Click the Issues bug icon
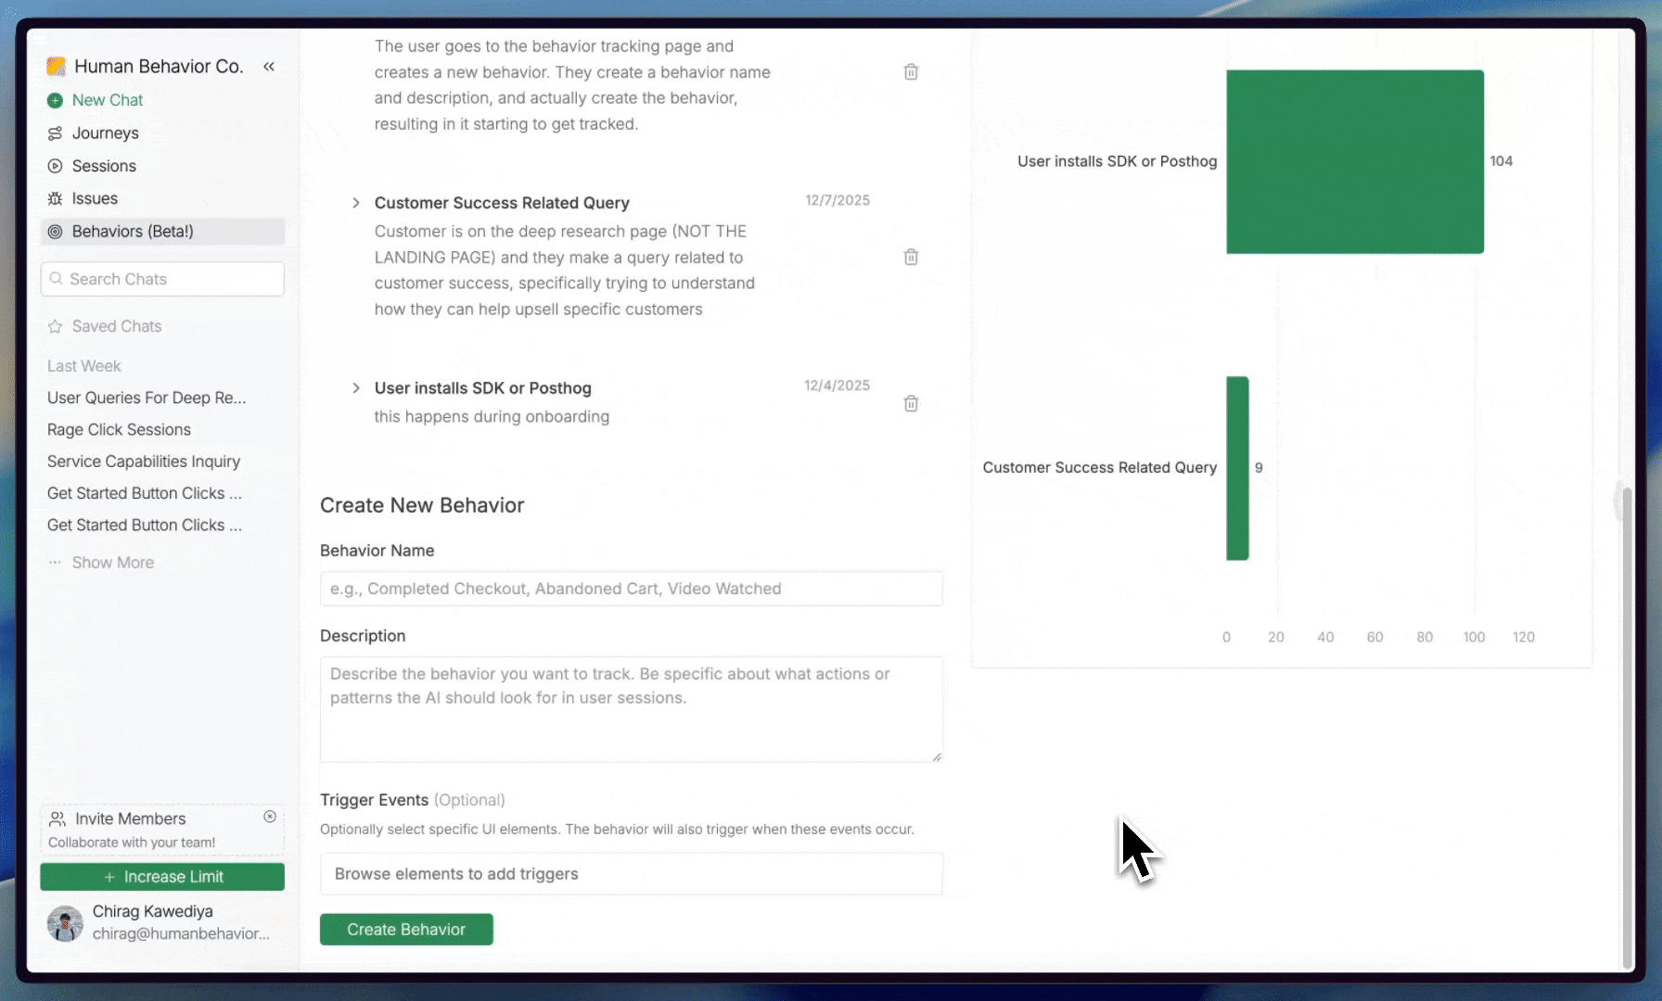The image size is (1662, 1001). point(56,199)
